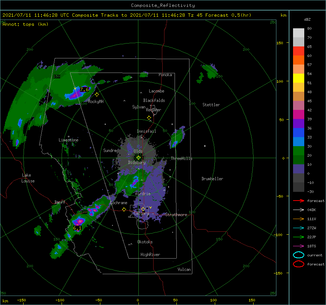
Task: Click the white plus marker west of Drumheller
Action: pyautogui.click(x=205, y=146)
